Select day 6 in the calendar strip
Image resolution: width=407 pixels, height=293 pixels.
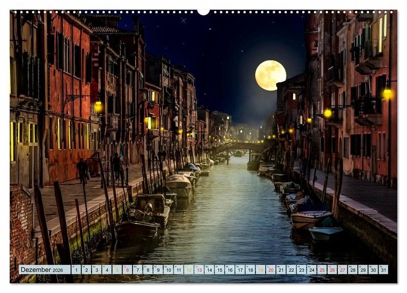point(127,270)
